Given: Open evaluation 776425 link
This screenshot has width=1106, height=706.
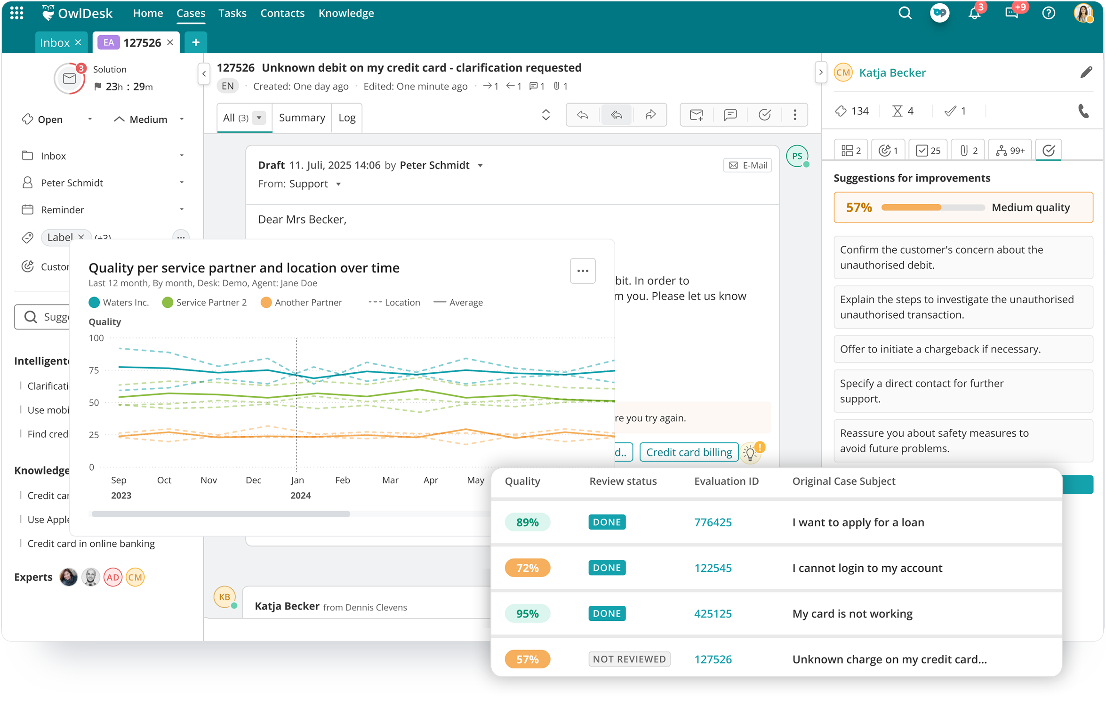Looking at the screenshot, I should (x=713, y=522).
